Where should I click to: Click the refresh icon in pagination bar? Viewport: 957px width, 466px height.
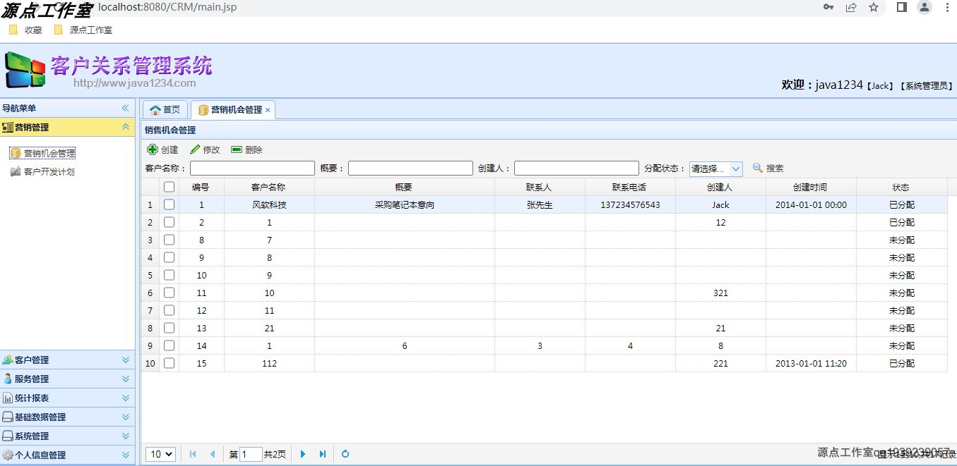(345, 454)
